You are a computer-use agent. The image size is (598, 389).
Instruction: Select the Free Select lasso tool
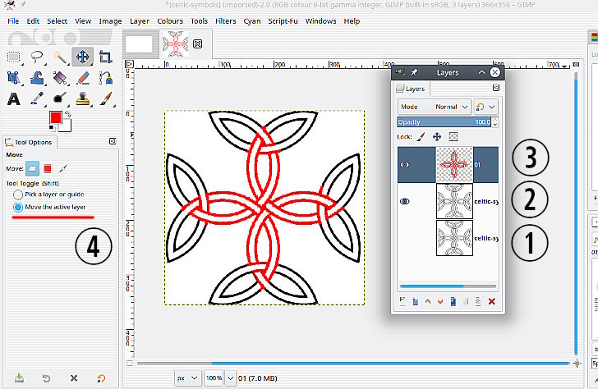[x=37, y=57]
